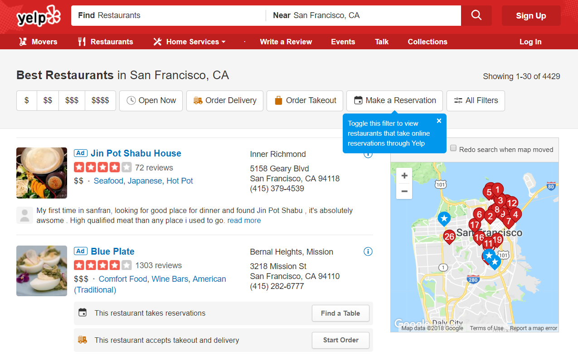Viewport: 578px width, 355px height.
Task: Open the Talk page
Action: (x=382, y=42)
